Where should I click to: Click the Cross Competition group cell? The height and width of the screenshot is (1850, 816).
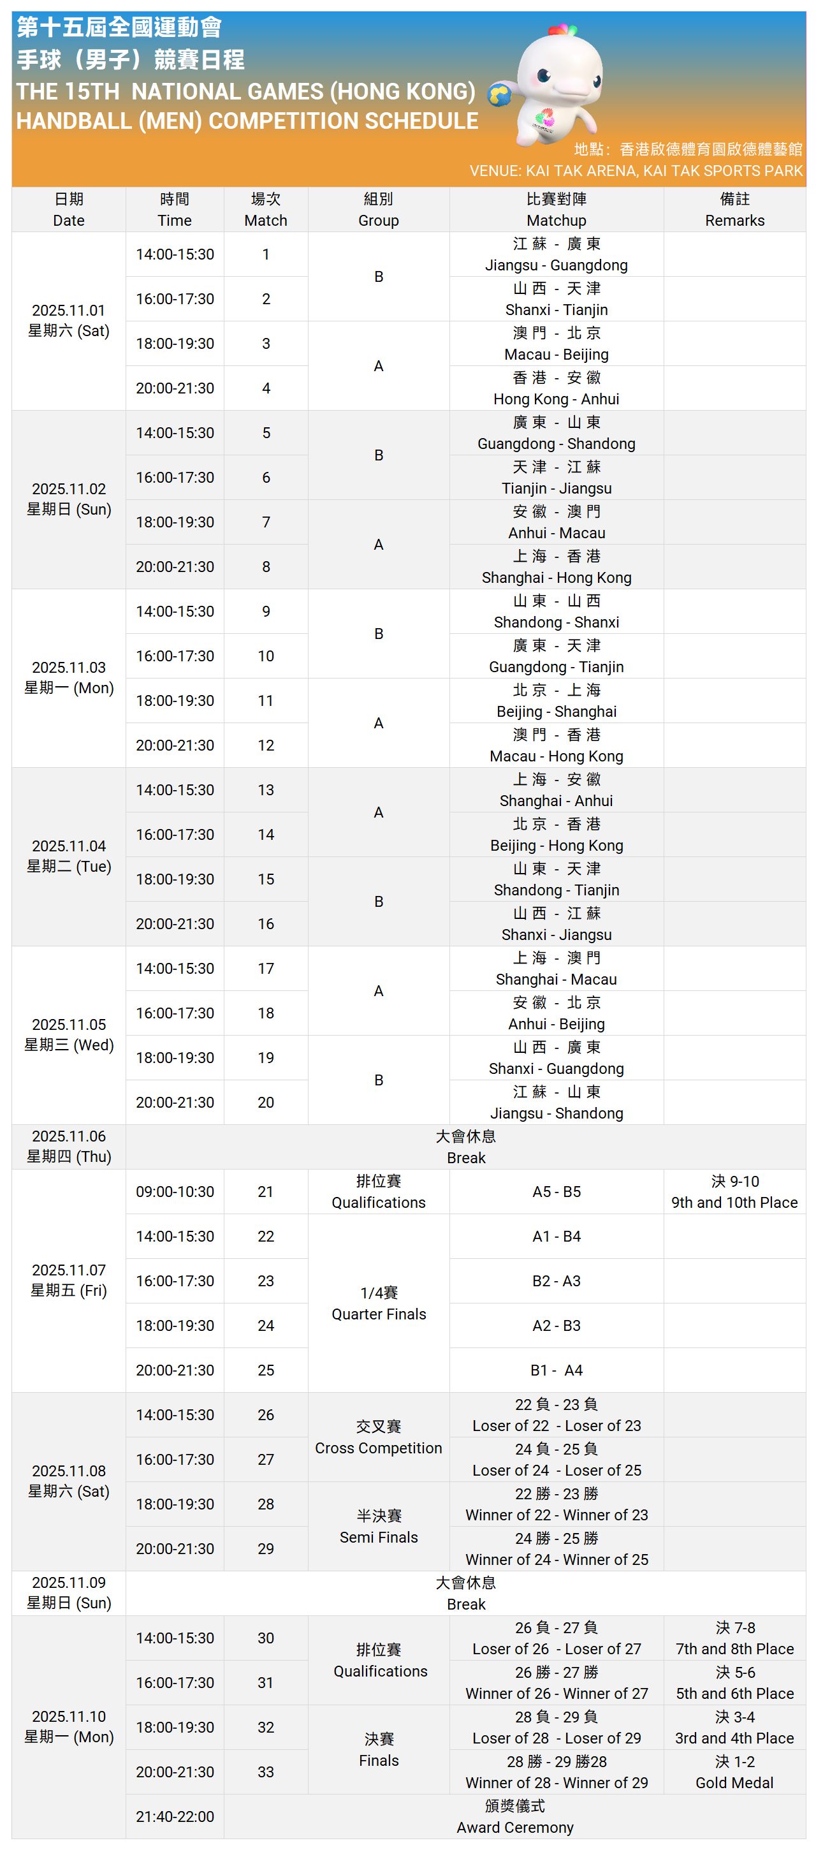pos(378,1437)
